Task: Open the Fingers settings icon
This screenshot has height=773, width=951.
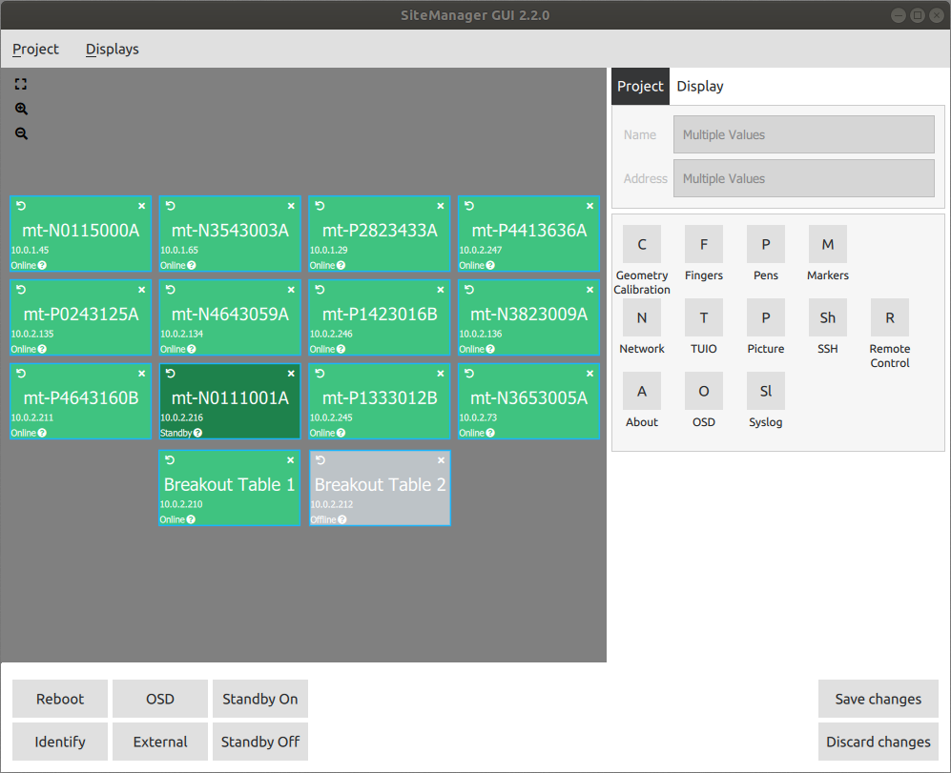Action: [704, 245]
